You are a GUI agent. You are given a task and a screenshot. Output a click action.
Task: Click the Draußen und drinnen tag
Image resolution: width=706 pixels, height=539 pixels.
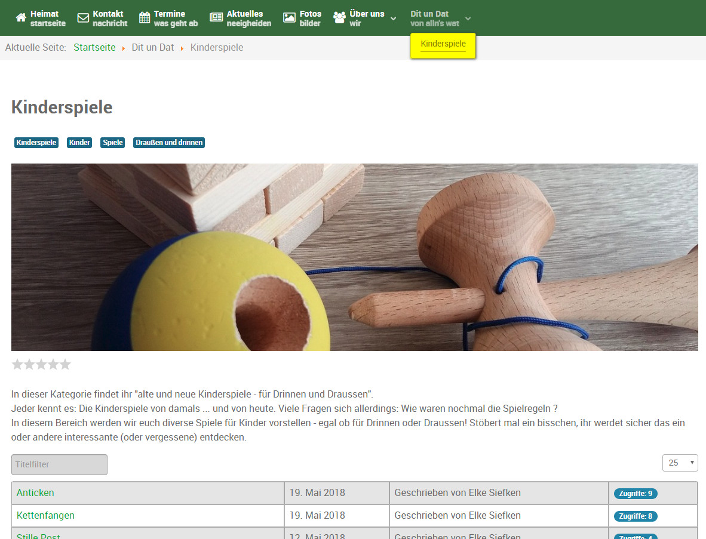click(169, 143)
